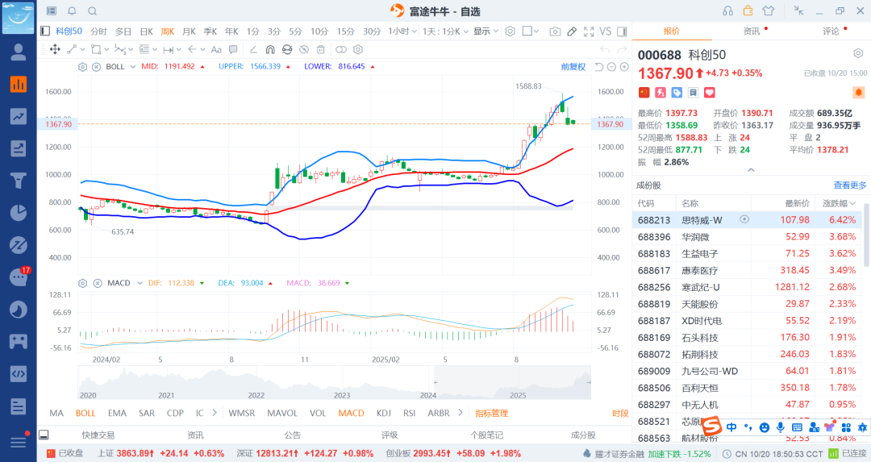The width and height of the screenshot is (871, 462).
Task: Enable the magnet snap tool
Action: (x=270, y=49)
